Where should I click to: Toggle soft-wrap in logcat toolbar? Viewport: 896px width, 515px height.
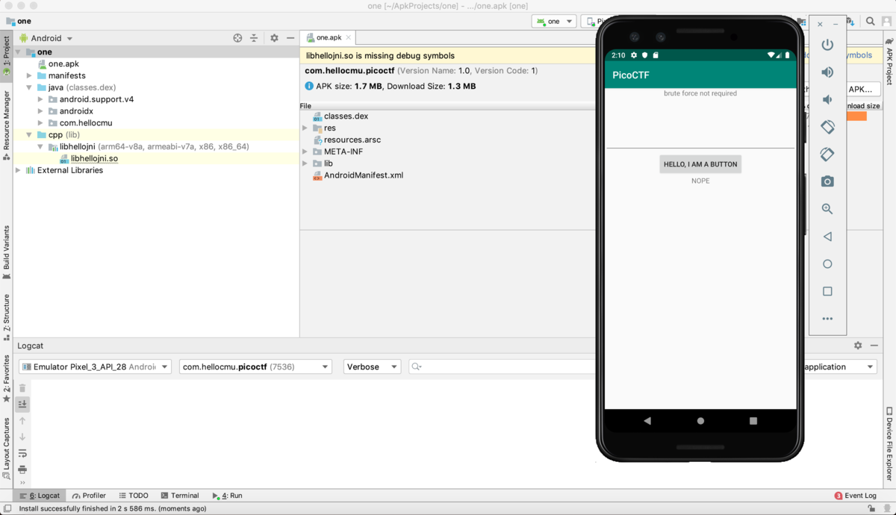pos(22,453)
